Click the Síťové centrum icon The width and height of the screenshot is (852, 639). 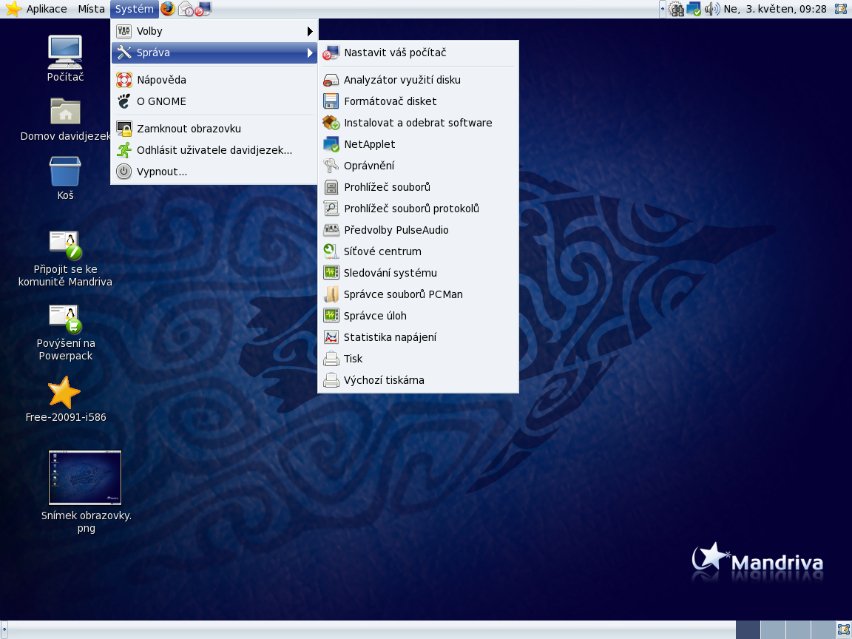(x=331, y=251)
